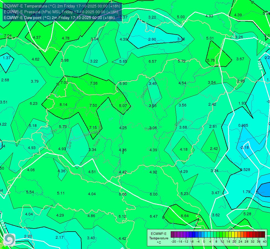Click the Zala county label
The height and width of the screenshot is (249, 270).
click(69, 146)
